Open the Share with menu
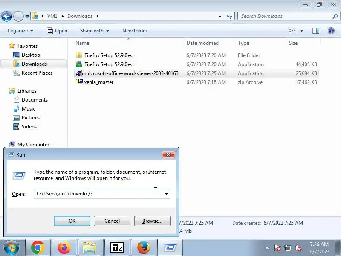Screen dimensions: 341x256 click(94, 31)
